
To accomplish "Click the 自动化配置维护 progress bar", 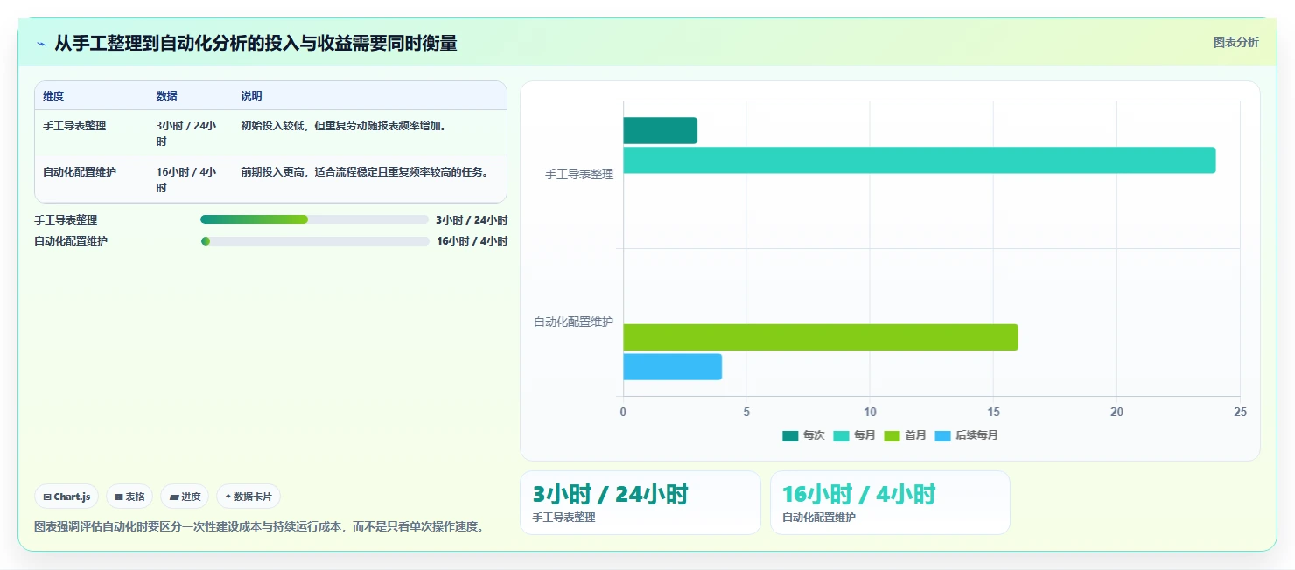I will coord(314,241).
